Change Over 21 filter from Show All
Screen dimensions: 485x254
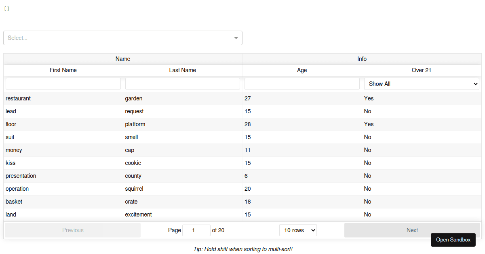(x=421, y=83)
